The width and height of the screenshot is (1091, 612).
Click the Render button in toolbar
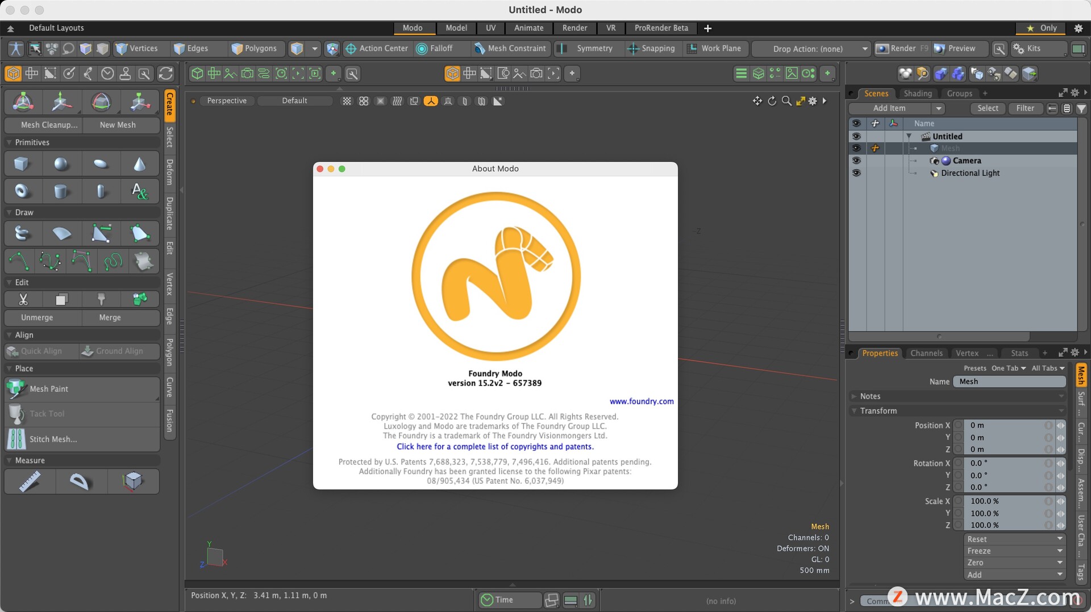902,48
